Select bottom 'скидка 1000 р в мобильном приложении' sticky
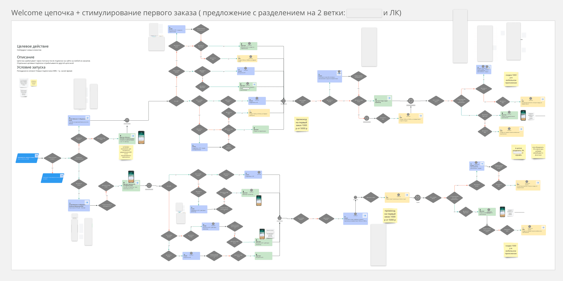The width and height of the screenshot is (563, 281). (511, 250)
